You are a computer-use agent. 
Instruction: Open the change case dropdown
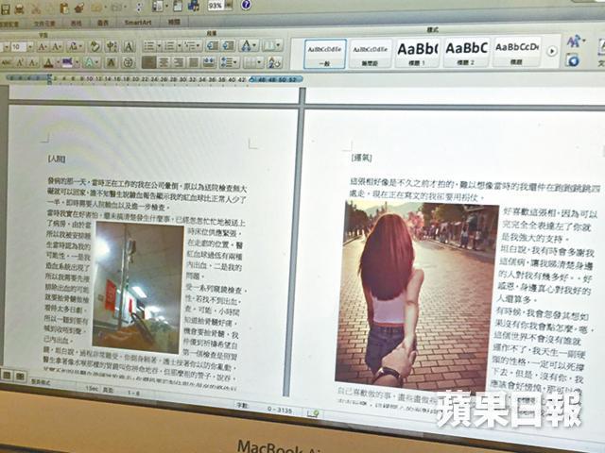(75, 46)
